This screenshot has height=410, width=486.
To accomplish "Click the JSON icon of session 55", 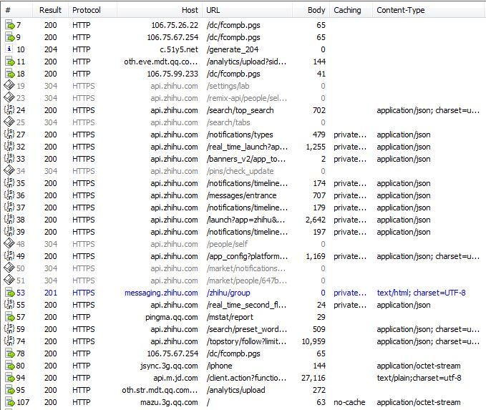I will point(9,305).
